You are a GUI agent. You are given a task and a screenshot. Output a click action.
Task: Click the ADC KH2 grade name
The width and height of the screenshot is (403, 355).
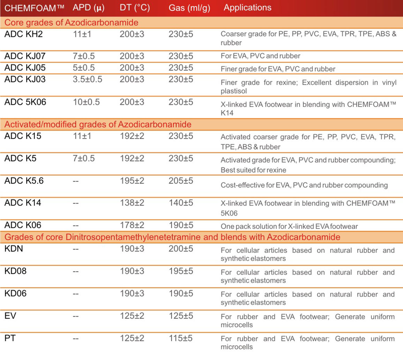pos(23,34)
